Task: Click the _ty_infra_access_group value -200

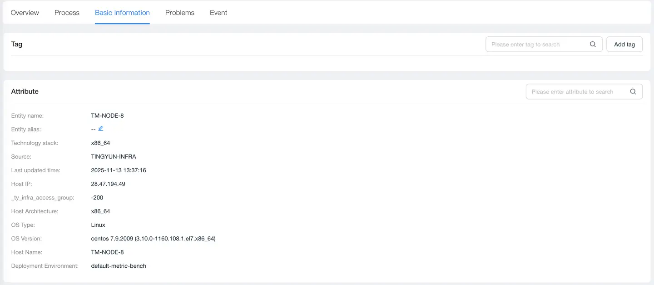Action: pyautogui.click(x=97, y=198)
